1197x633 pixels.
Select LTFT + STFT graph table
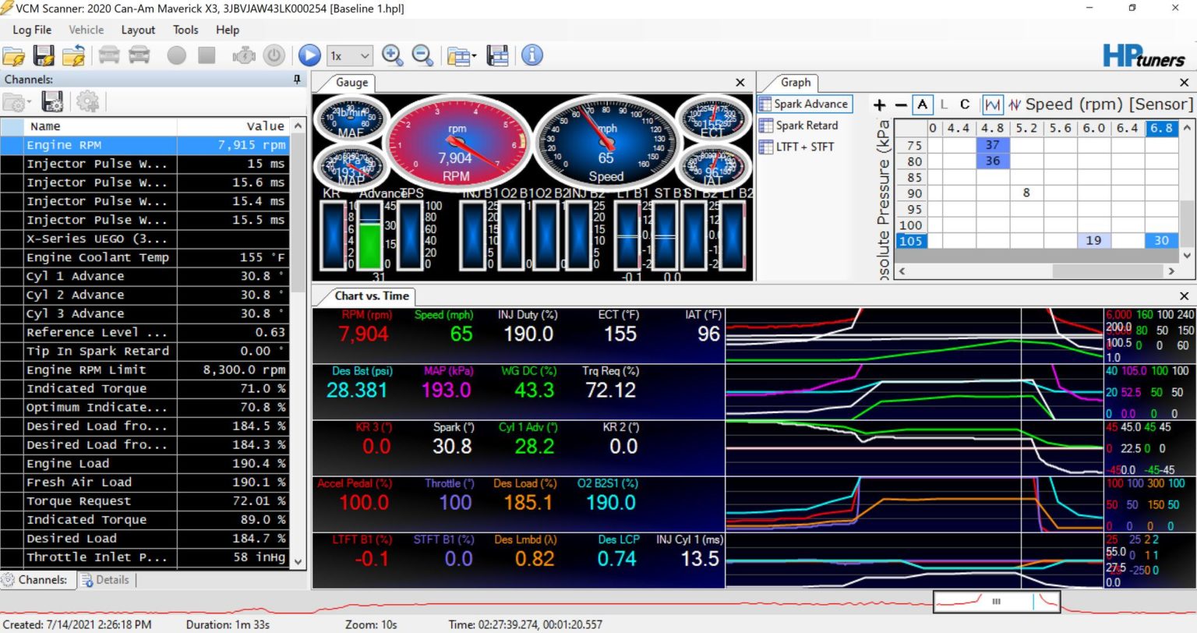point(804,147)
